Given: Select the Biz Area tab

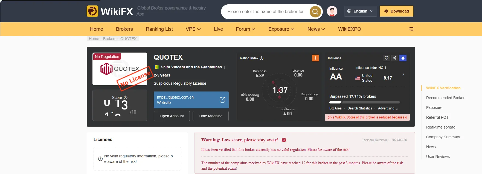Looking at the screenshot, I should point(335,108).
